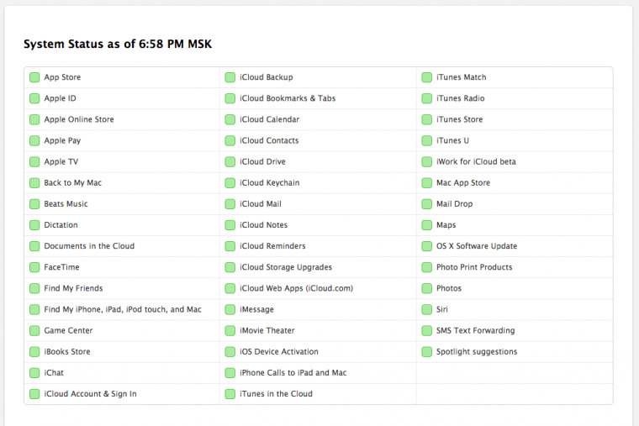The height and width of the screenshot is (426, 639).
Task: Select iCloud Account & Sign In entry
Action: [91, 394]
